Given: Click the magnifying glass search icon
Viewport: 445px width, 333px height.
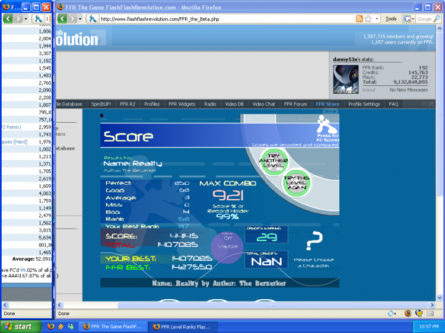Looking at the screenshot, I should click(437, 19).
